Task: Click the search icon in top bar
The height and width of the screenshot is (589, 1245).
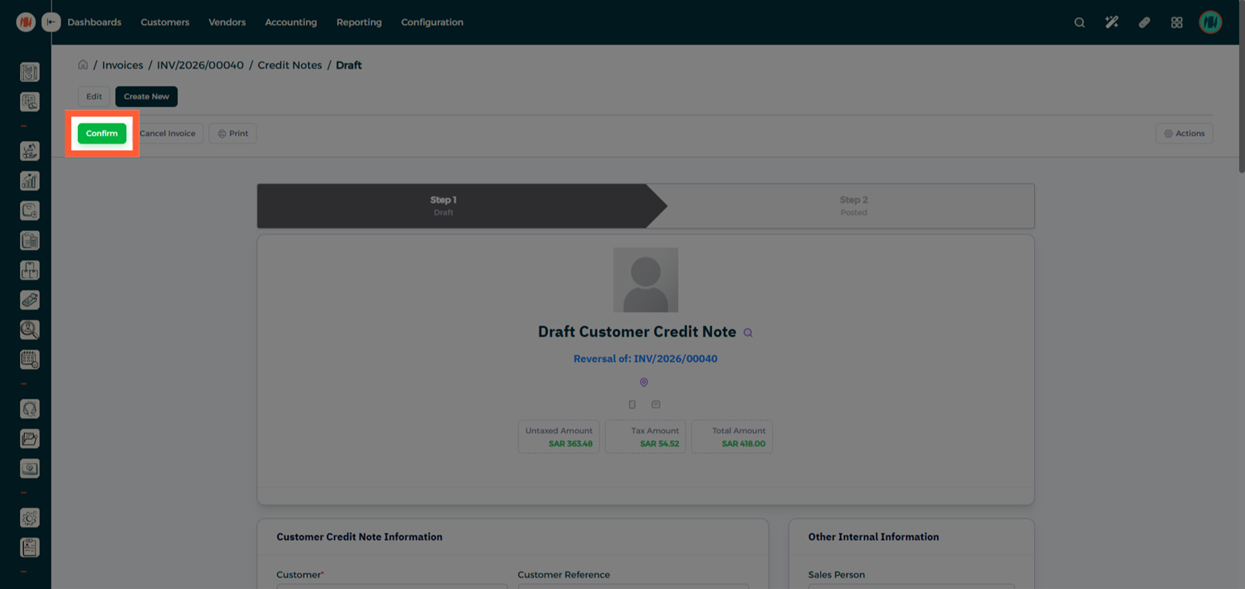Action: [x=1079, y=22]
